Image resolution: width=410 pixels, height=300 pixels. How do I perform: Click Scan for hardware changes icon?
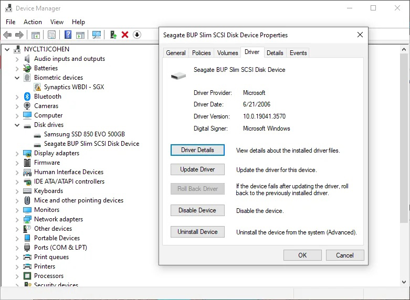pos(97,35)
